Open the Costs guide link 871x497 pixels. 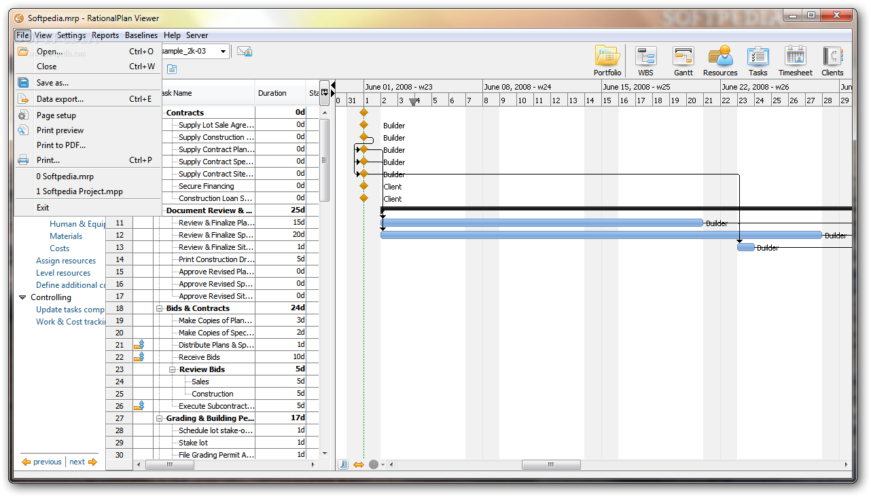coord(60,248)
